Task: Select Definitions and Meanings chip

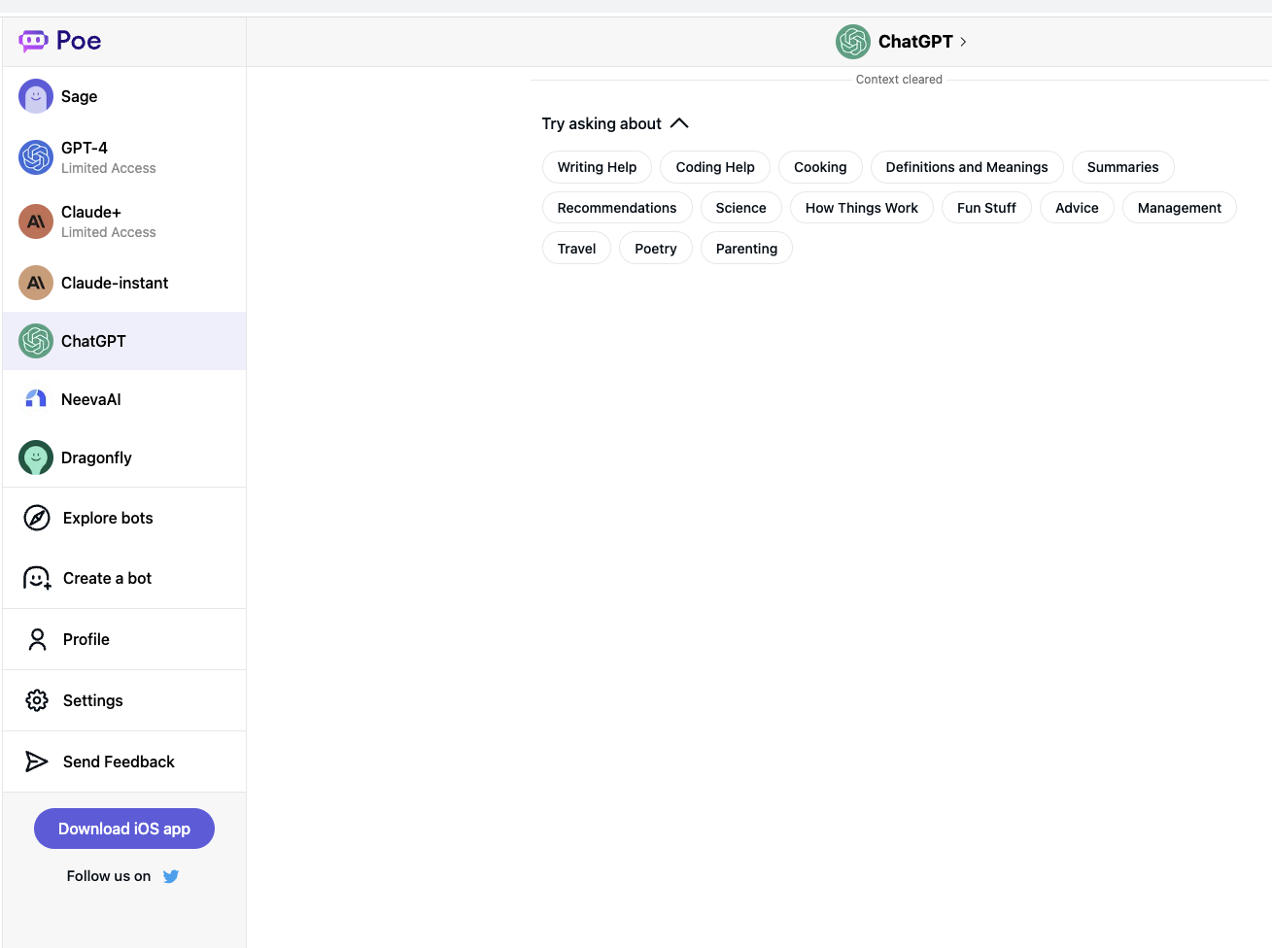Action: click(967, 167)
